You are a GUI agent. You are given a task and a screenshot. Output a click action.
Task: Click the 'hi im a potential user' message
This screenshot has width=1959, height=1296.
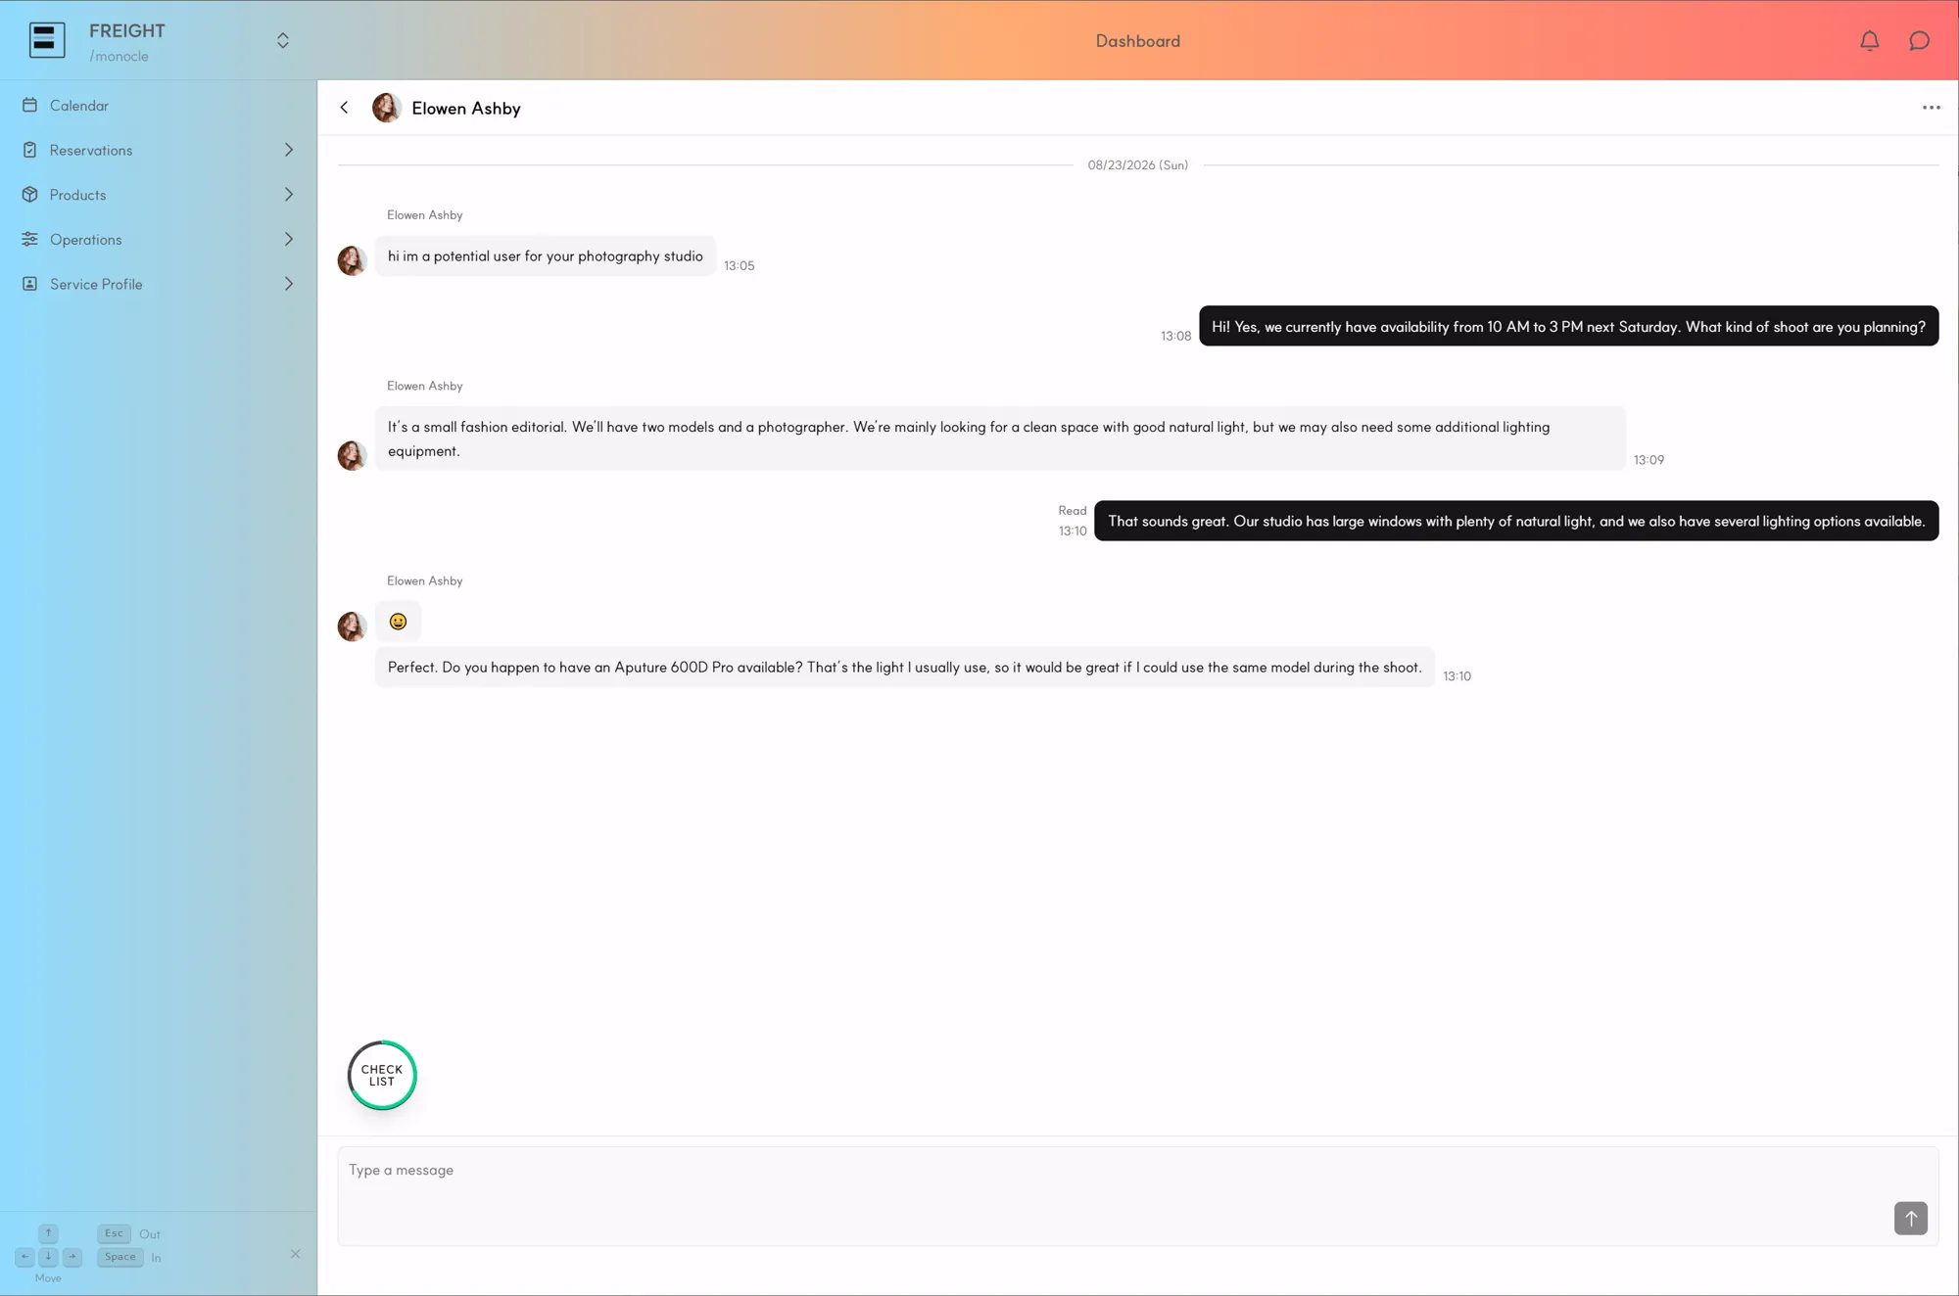[x=545, y=256]
